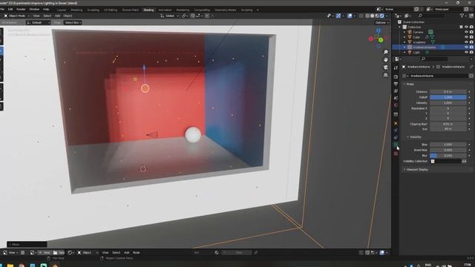Toggle the camera view icon
The width and height of the screenshot is (475, 267).
[386, 67]
